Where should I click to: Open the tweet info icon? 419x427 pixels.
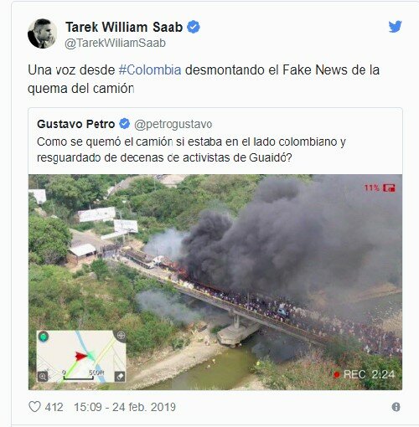pyautogui.click(x=396, y=407)
